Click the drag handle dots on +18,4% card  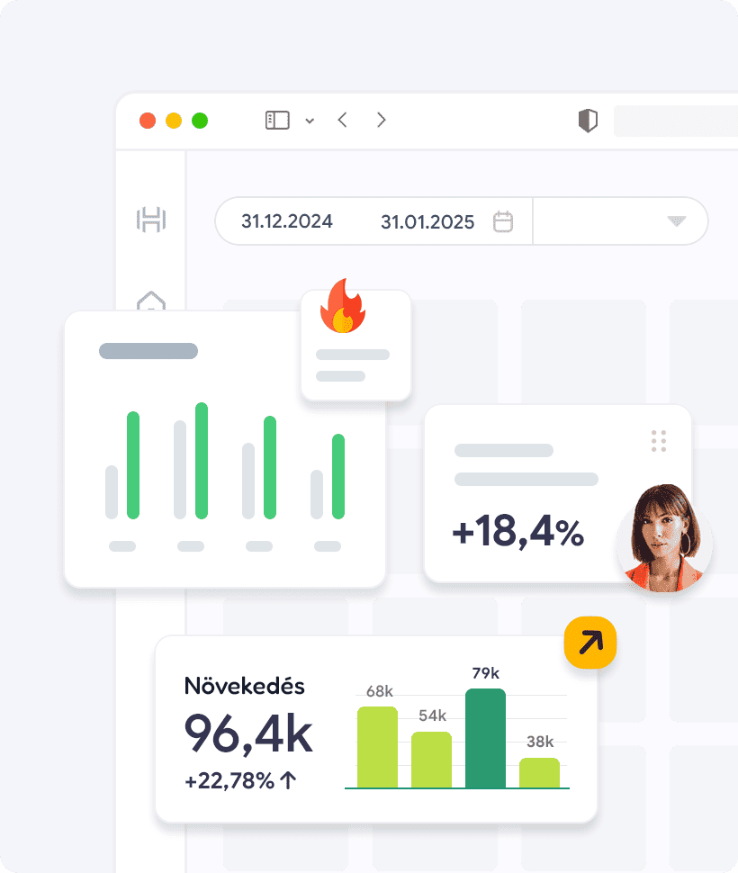click(x=659, y=441)
